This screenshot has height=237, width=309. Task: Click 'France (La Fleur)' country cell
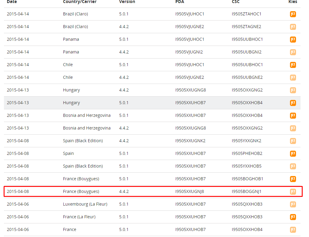pyautogui.click(x=79, y=217)
